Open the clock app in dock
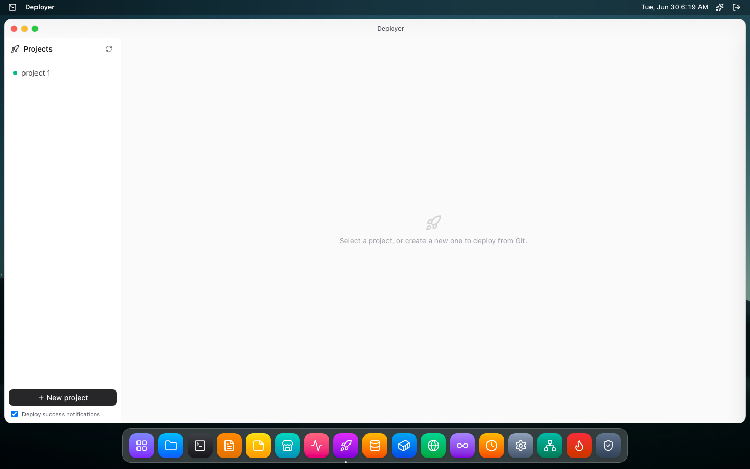Image resolution: width=750 pixels, height=469 pixels. [492, 446]
